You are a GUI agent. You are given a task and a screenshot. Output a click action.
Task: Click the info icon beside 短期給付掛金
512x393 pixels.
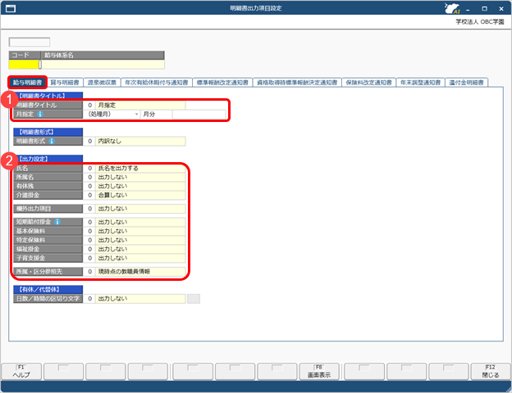(57, 222)
